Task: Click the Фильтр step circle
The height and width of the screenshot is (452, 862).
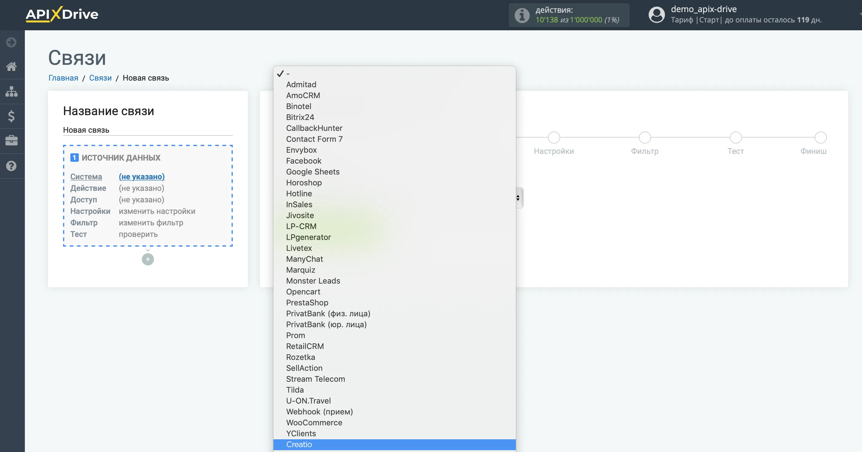Action: click(645, 138)
